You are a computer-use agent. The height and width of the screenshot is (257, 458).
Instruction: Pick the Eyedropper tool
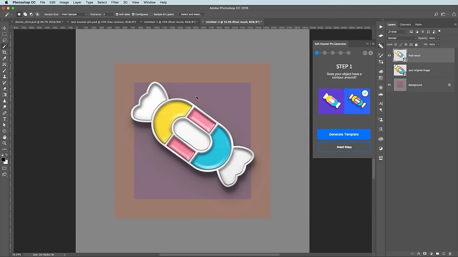(x=4, y=58)
